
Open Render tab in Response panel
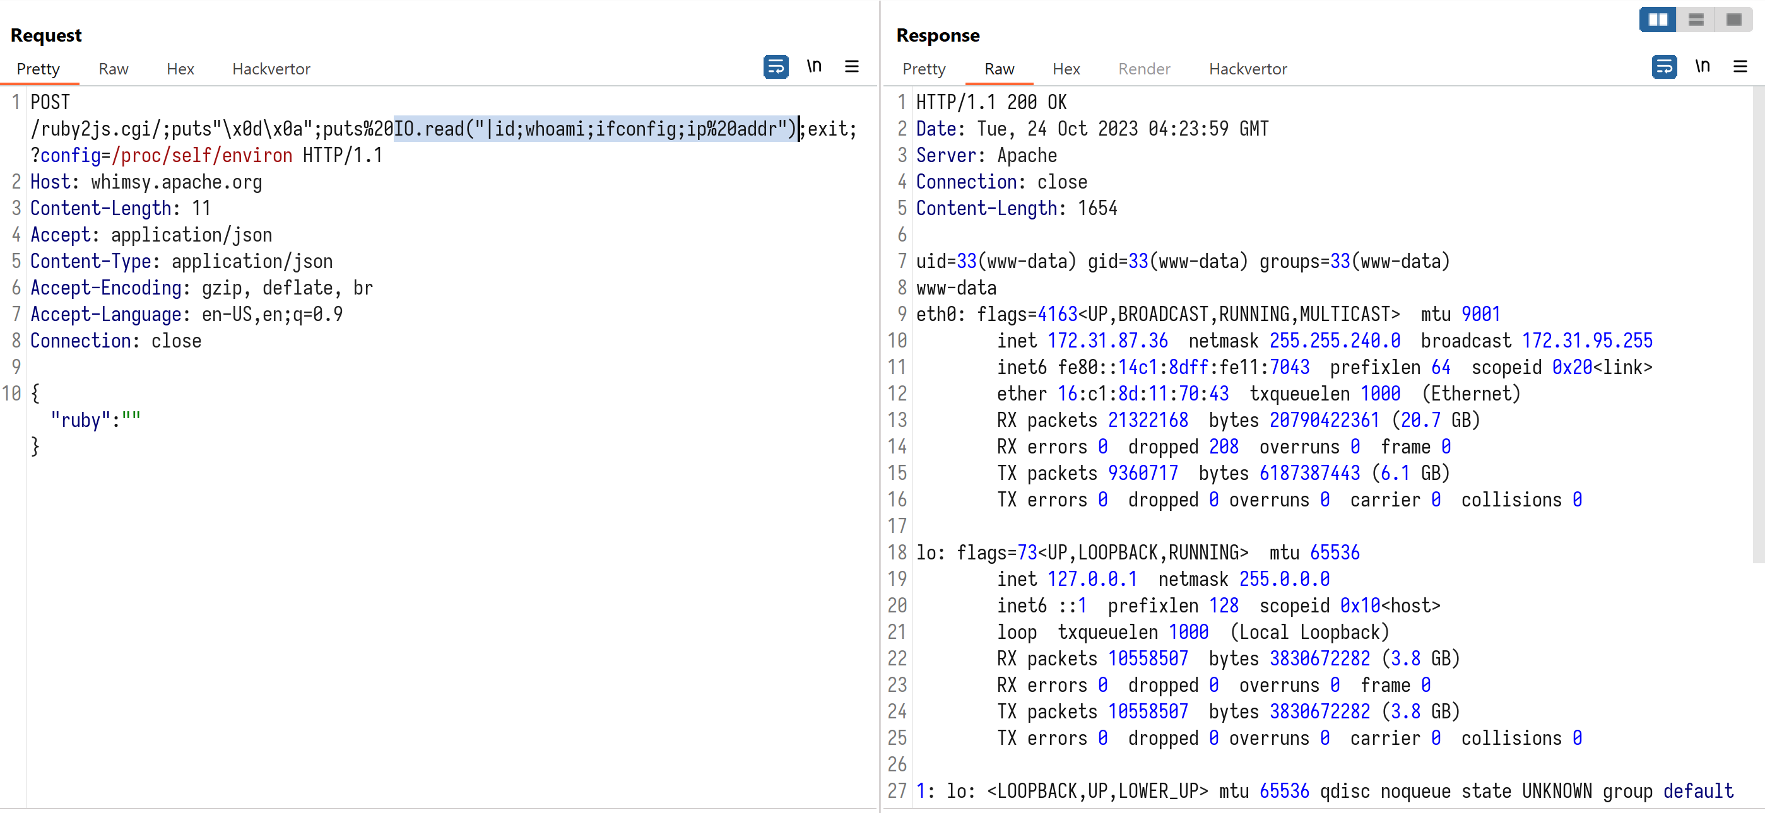click(1143, 69)
